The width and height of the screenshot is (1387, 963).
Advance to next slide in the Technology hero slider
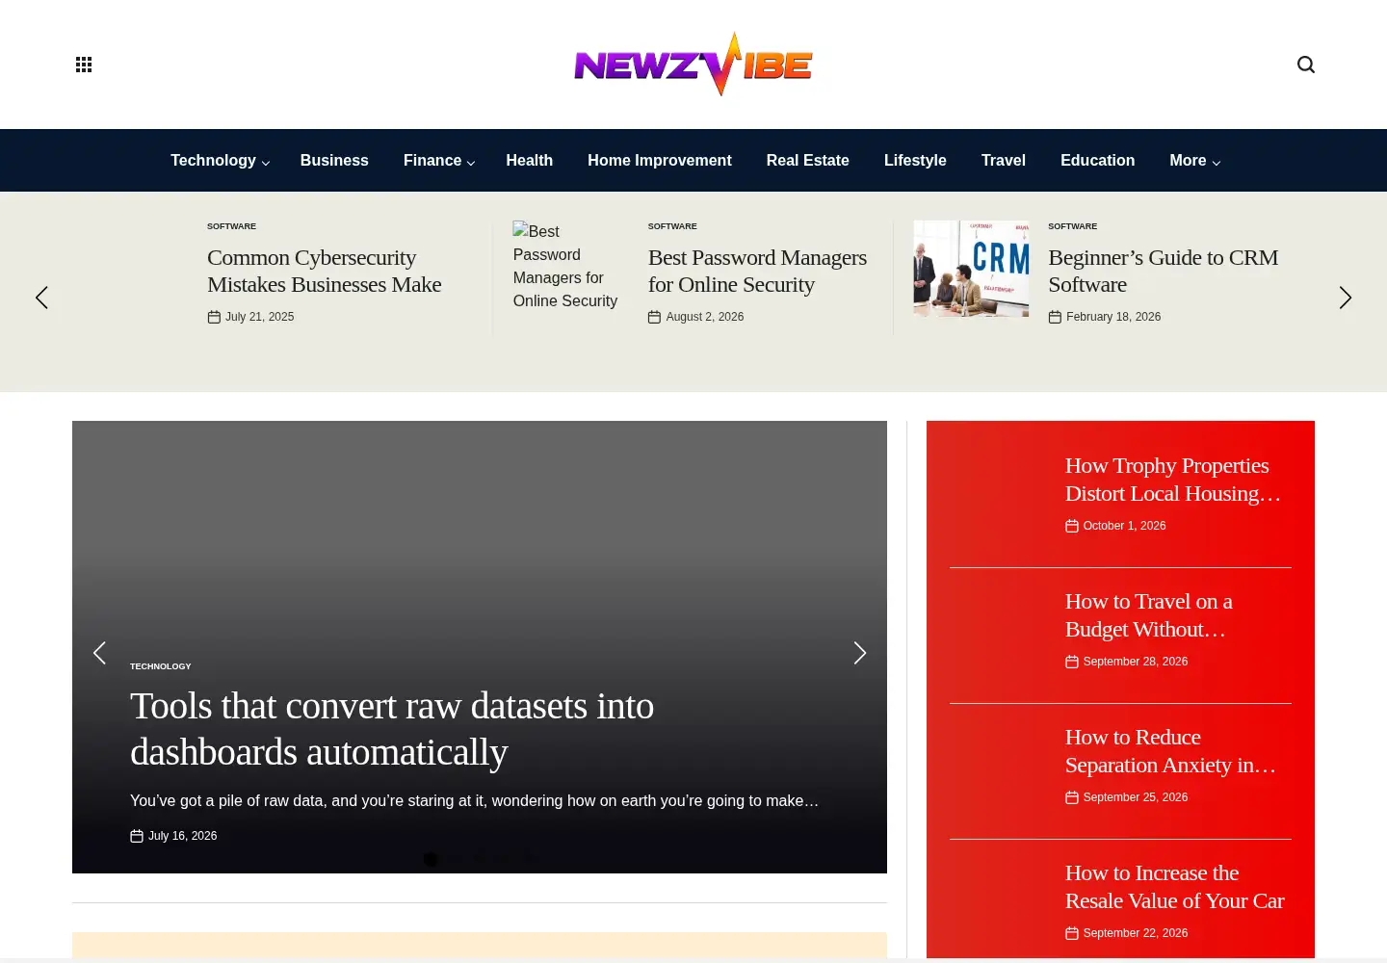coord(860,653)
